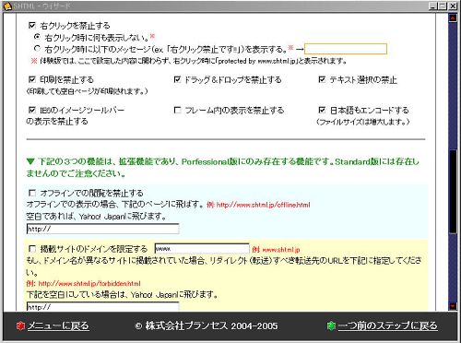
Task: Toggle ドラッグ＆ドロップを禁止する checkbox
Action: click(x=177, y=79)
